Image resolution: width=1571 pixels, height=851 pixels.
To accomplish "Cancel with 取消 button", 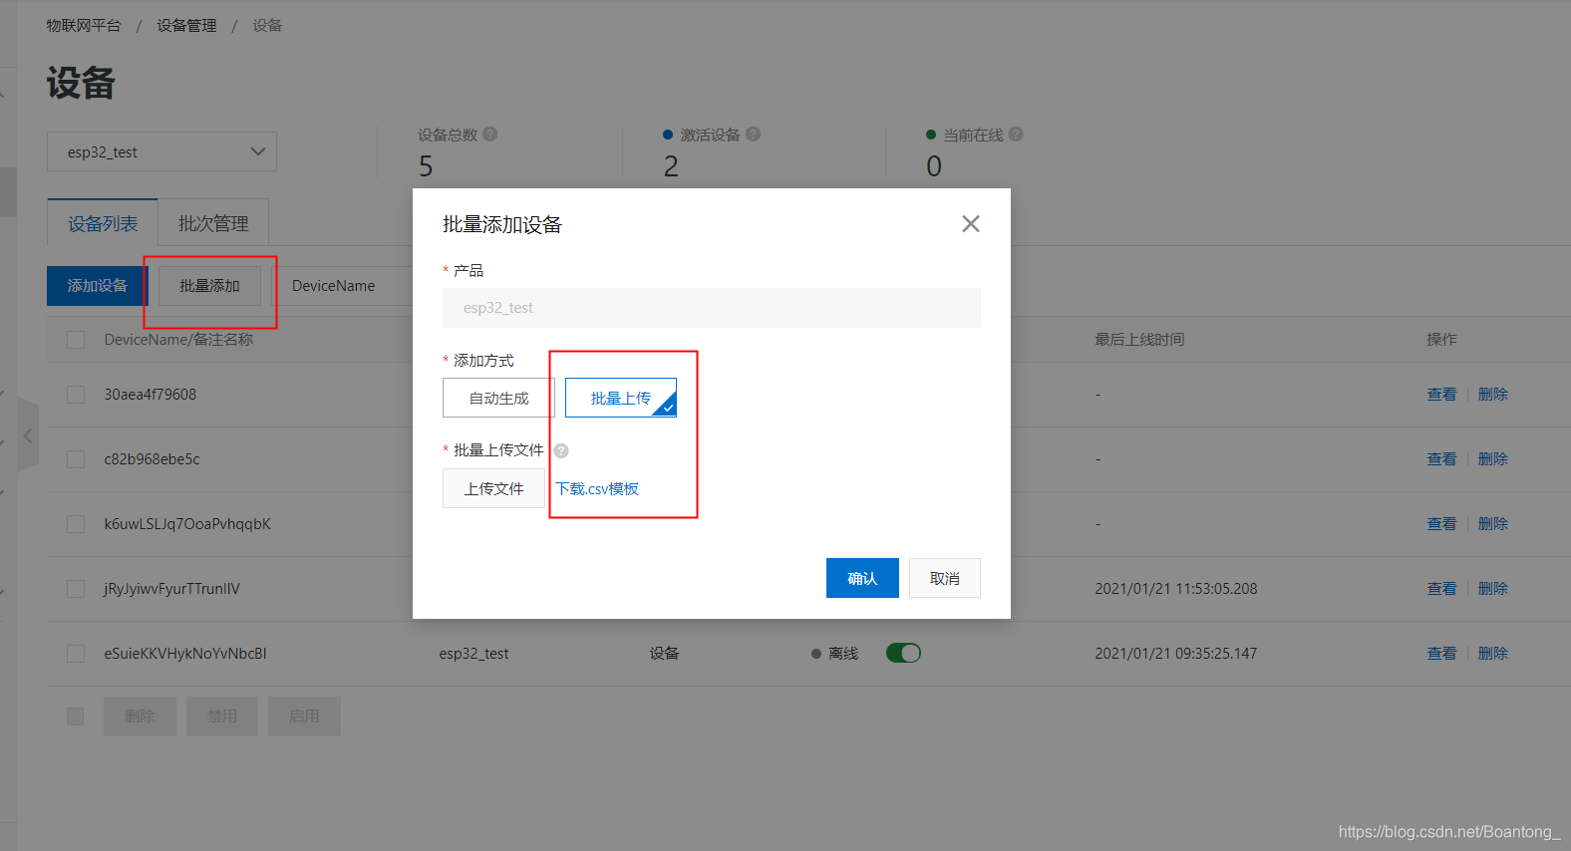I will coord(945,578).
